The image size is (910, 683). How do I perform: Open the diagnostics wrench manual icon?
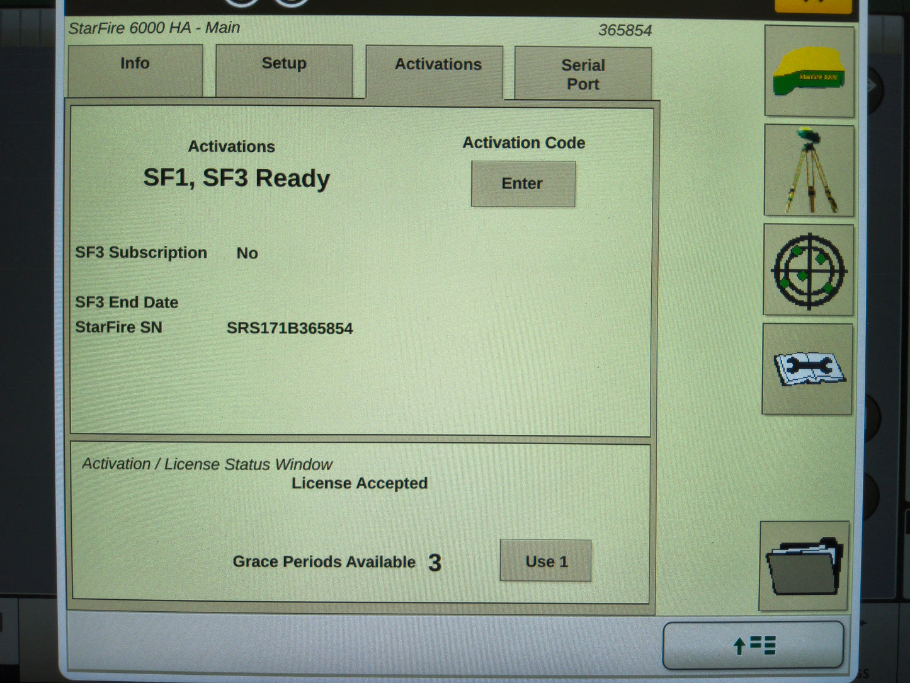click(x=807, y=369)
